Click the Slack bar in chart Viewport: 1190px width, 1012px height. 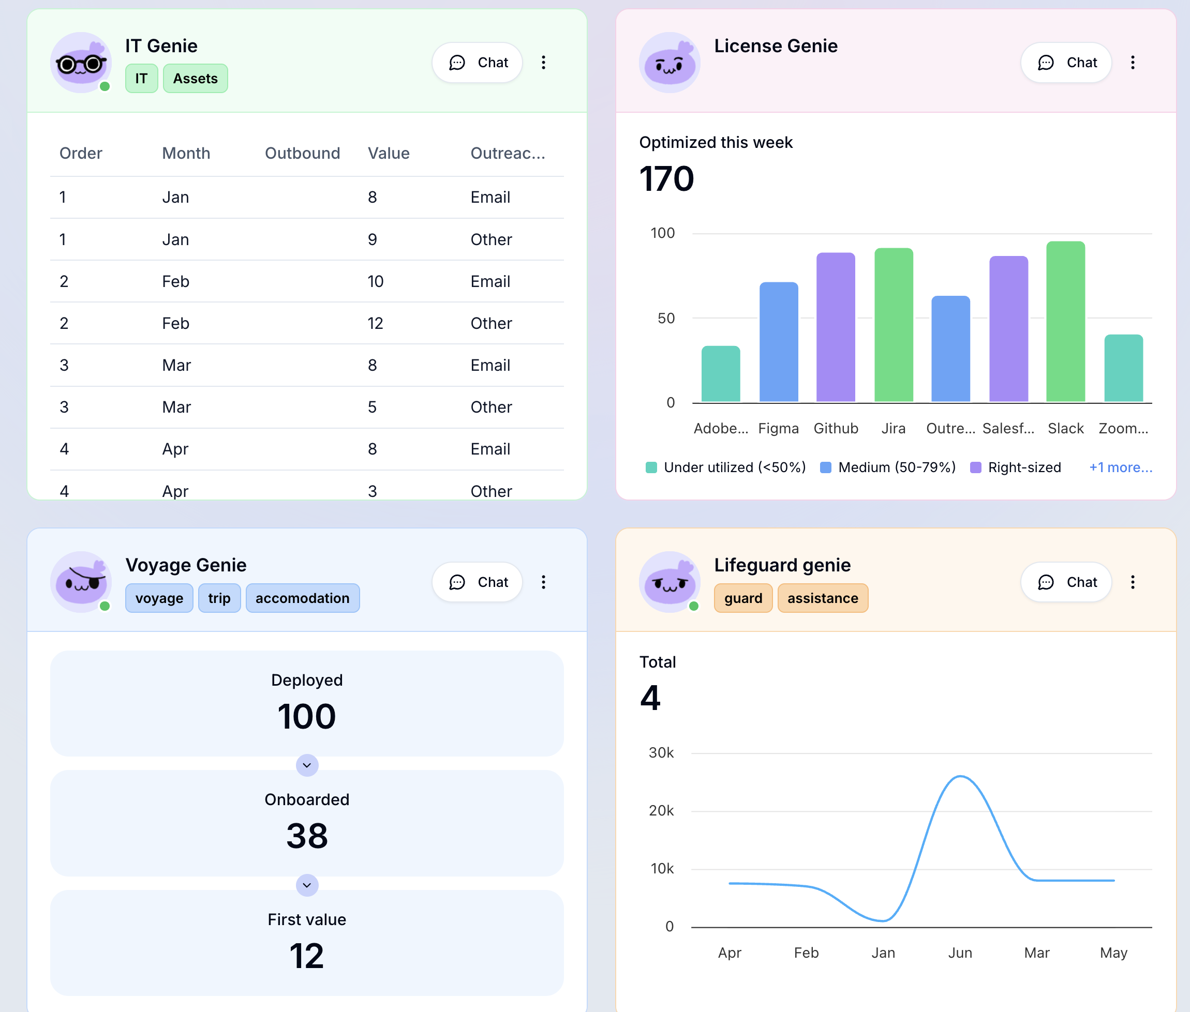[x=1065, y=321]
